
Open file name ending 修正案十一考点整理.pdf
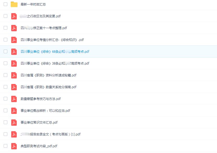tap(44, 28)
